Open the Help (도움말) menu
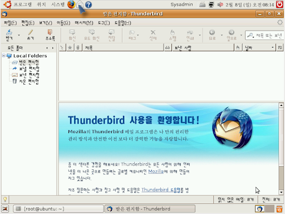The height and width of the screenshot is (214, 285). coord(122,23)
